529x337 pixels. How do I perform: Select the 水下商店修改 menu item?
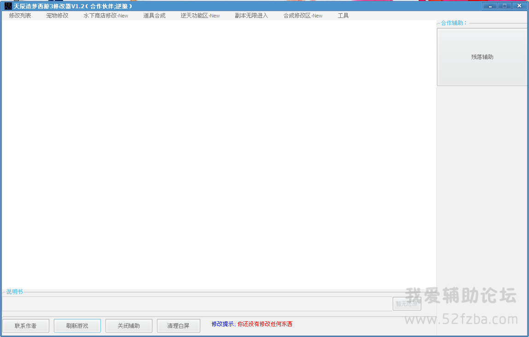pos(105,16)
